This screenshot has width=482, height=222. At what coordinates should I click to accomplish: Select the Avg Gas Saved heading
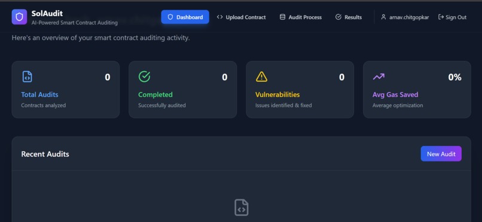point(395,95)
